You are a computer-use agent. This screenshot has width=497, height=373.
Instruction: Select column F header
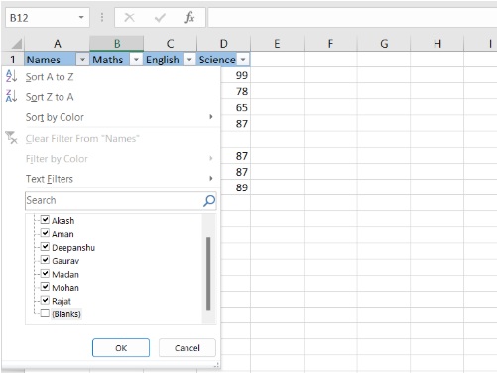pyautogui.click(x=330, y=44)
